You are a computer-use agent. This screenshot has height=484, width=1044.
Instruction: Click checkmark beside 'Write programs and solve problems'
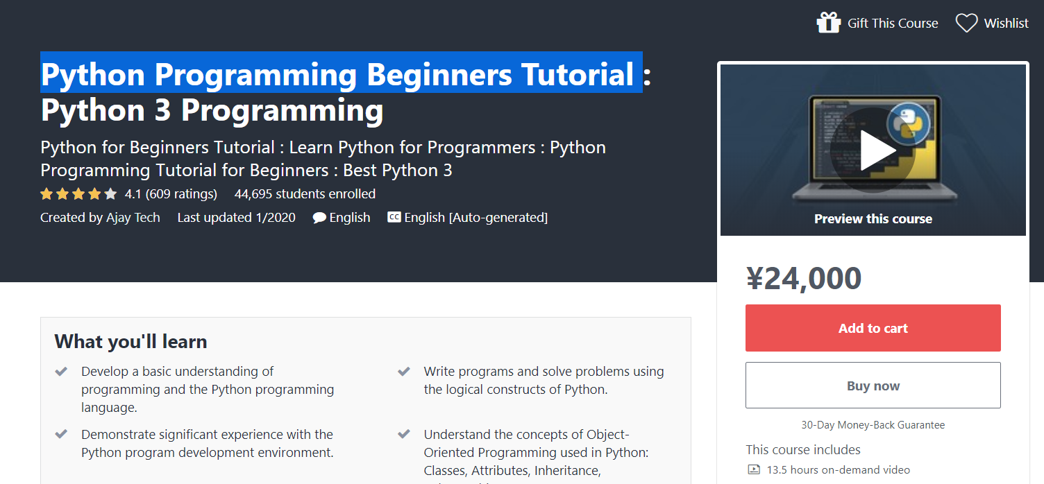tap(404, 372)
